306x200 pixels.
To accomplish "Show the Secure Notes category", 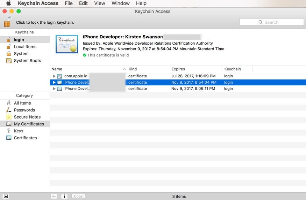I will 25,117.
